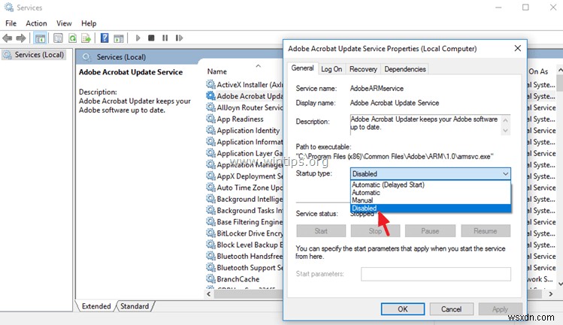Viewport: 563px width, 325px height.
Task: Click the Forward arrow toolbar icon
Action: pos(21,38)
